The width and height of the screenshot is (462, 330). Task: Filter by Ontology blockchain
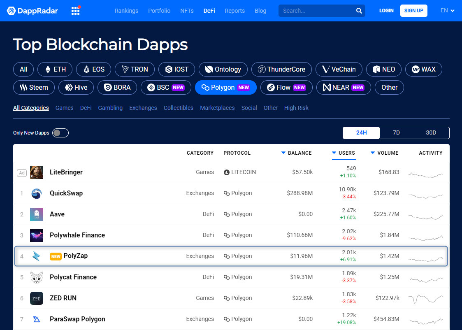(x=223, y=69)
